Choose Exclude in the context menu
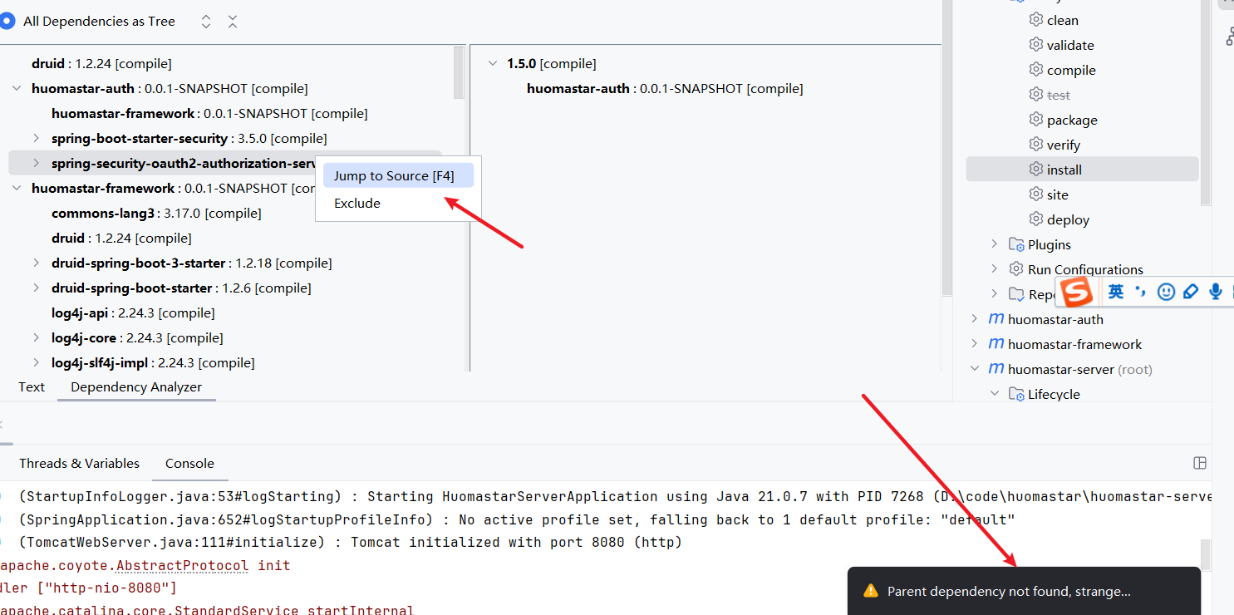The image size is (1234, 615). click(x=398, y=203)
